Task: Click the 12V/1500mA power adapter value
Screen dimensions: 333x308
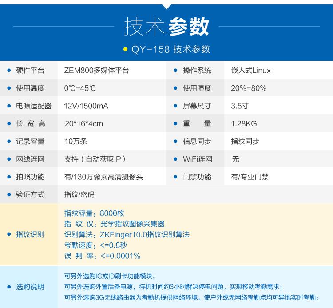Action: (x=86, y=106)
